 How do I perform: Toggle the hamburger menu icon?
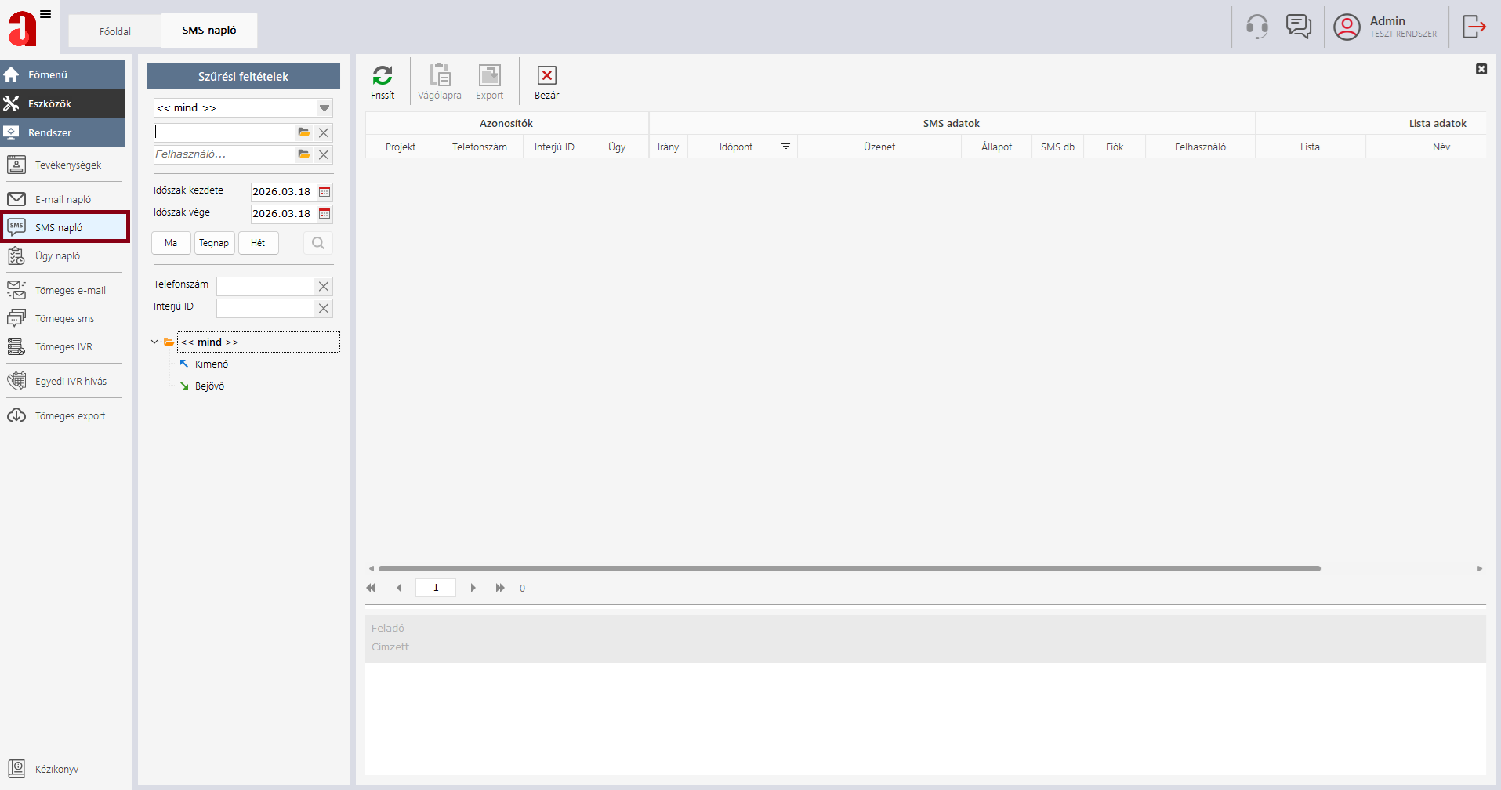click(45, 14)
